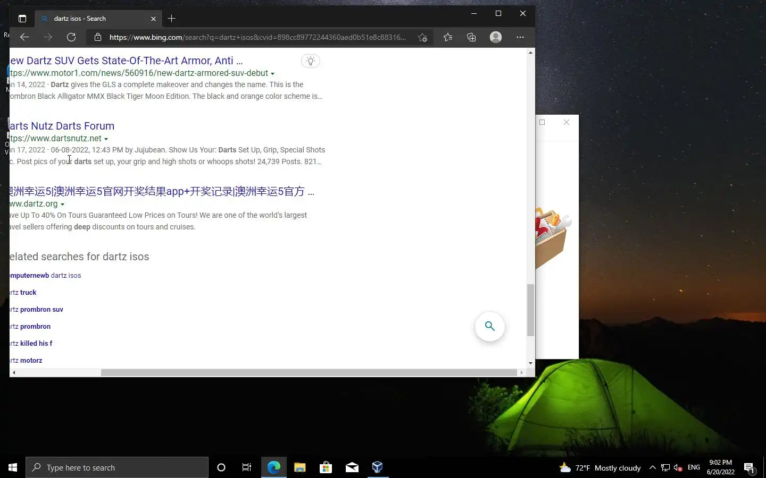
Task: Select related search dartz killed his f
Action: coord(31,344)
